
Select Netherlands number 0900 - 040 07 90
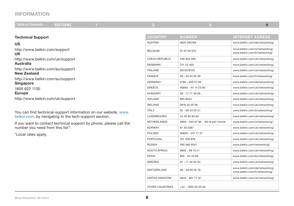click(190, 122)
